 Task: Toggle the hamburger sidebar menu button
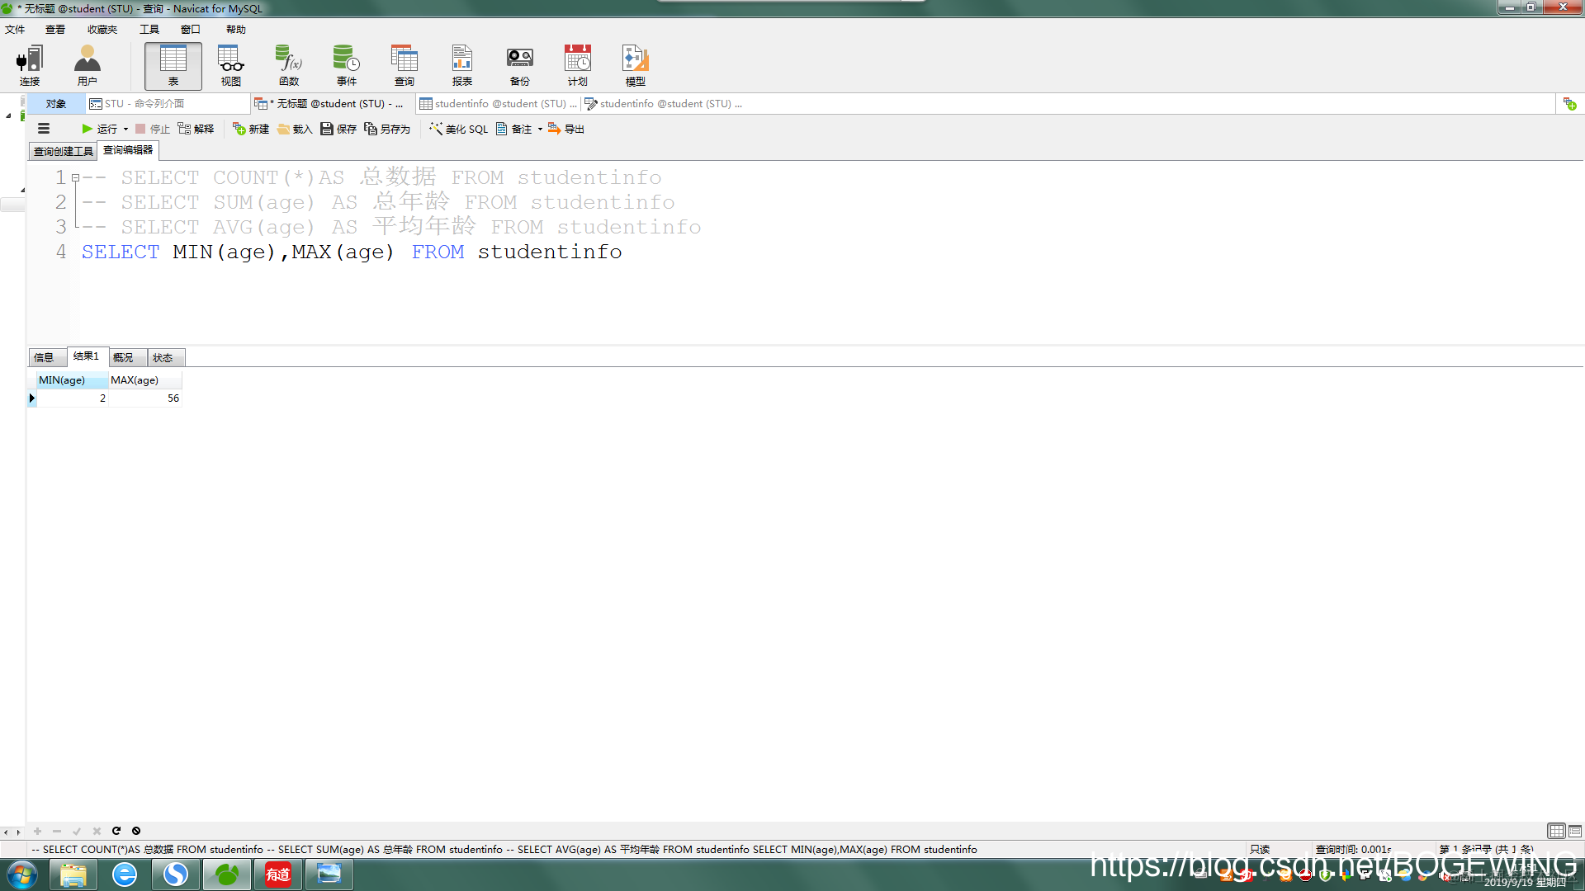(44, 129)
